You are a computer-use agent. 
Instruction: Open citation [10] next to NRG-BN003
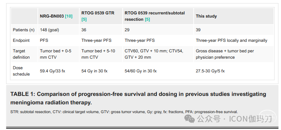coord(69,16)
